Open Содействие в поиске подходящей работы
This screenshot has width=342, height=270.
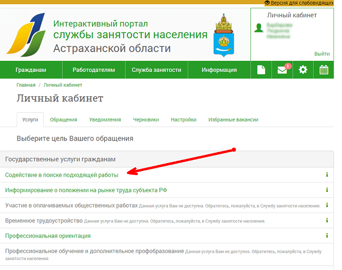coord(62,175)
